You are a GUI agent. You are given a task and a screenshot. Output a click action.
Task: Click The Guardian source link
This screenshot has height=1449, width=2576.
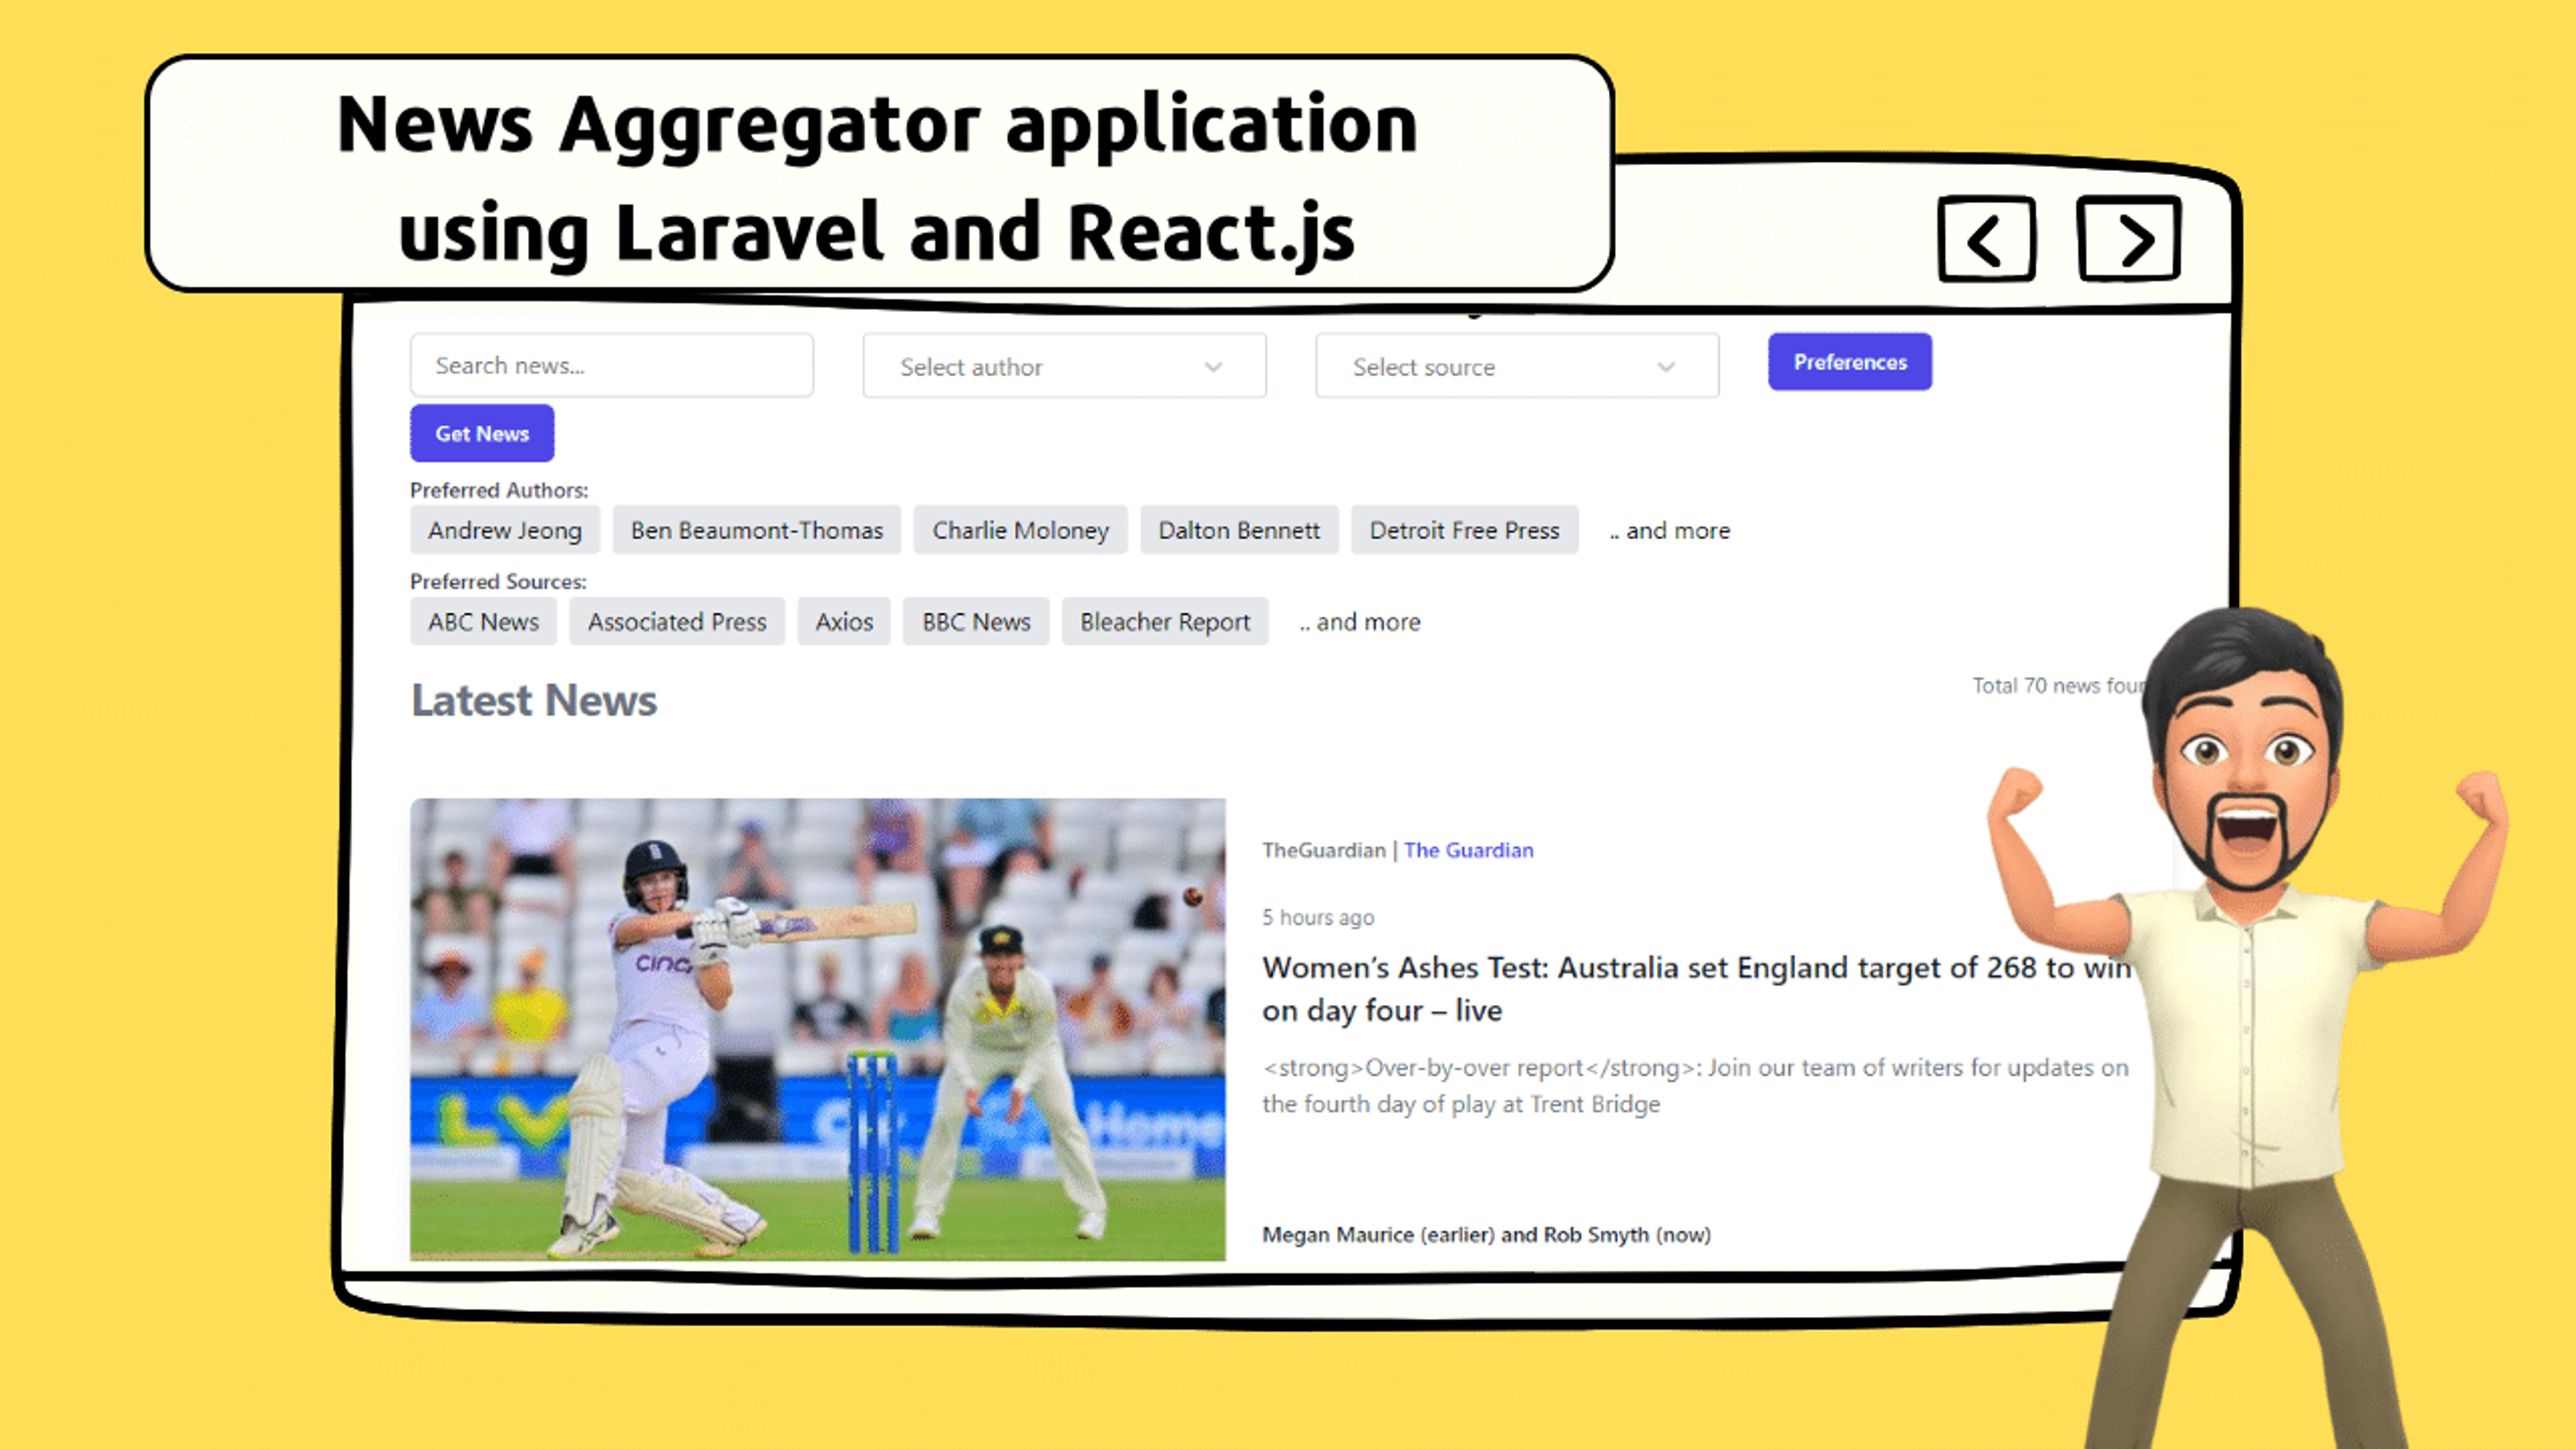1468,849
